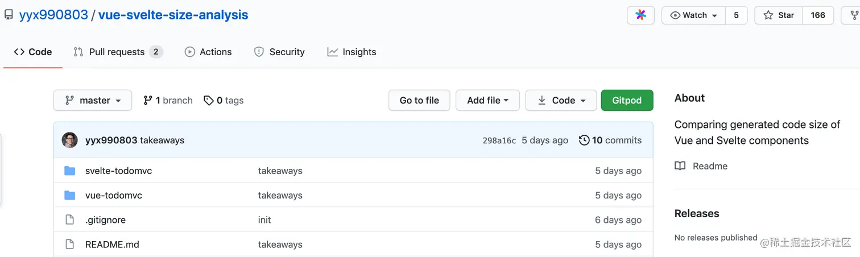Click the git branch icon in master button

click(69, 100)
